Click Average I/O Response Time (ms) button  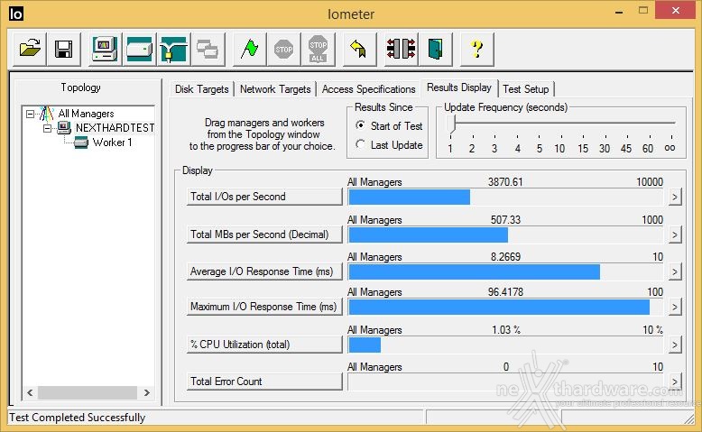click(264, 271)
